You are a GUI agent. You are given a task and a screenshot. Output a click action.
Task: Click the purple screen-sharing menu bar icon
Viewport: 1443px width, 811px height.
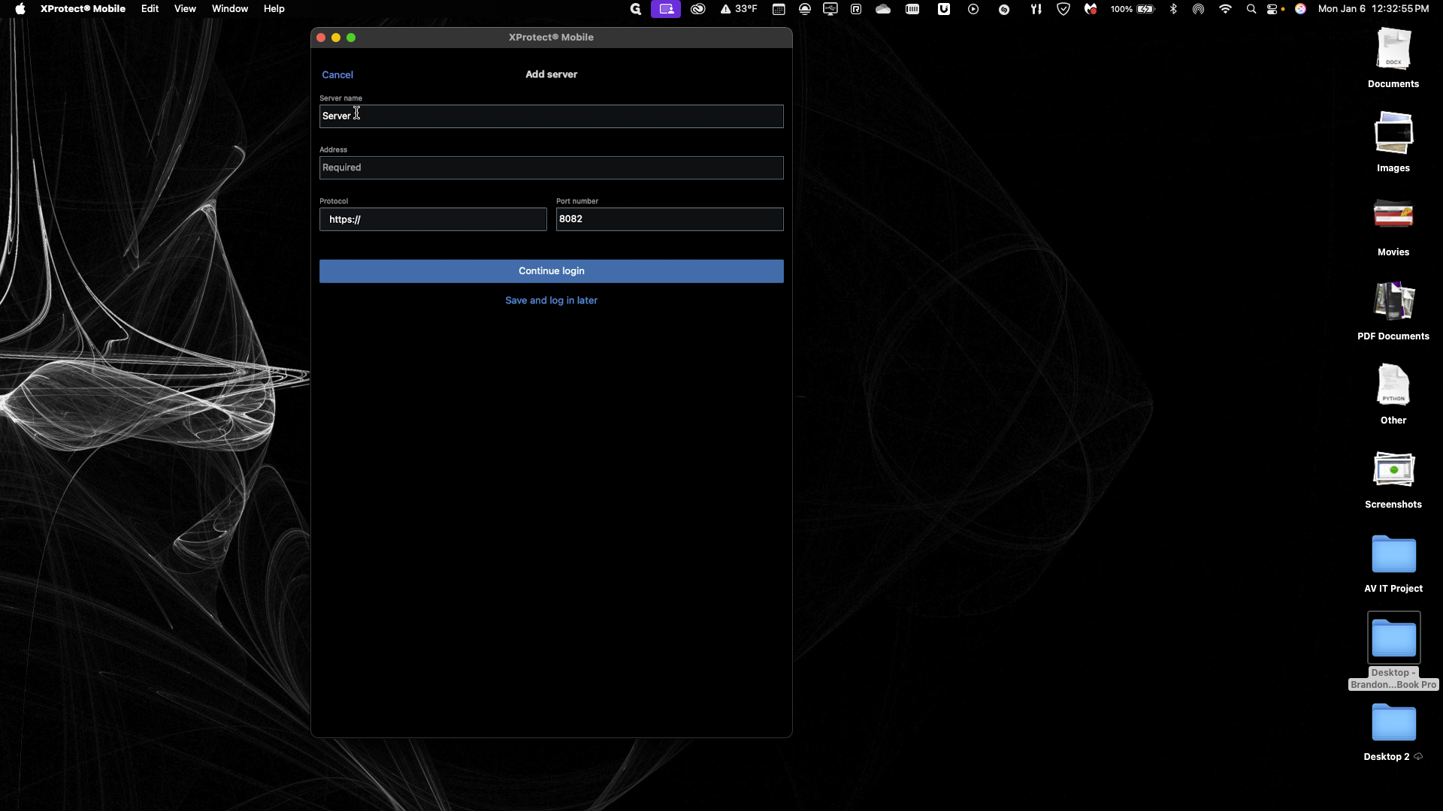click(x=666, y=9)
